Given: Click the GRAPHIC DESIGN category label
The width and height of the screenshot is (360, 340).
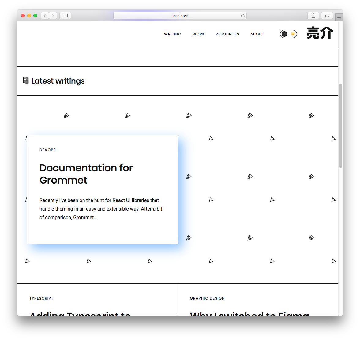Looking at the screenshot, I should [207, 298].
